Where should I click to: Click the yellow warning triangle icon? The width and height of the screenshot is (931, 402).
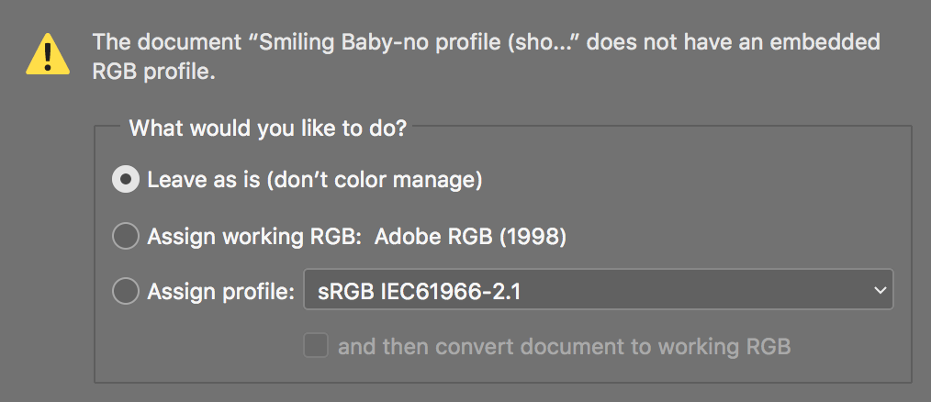tap(47, 55)
